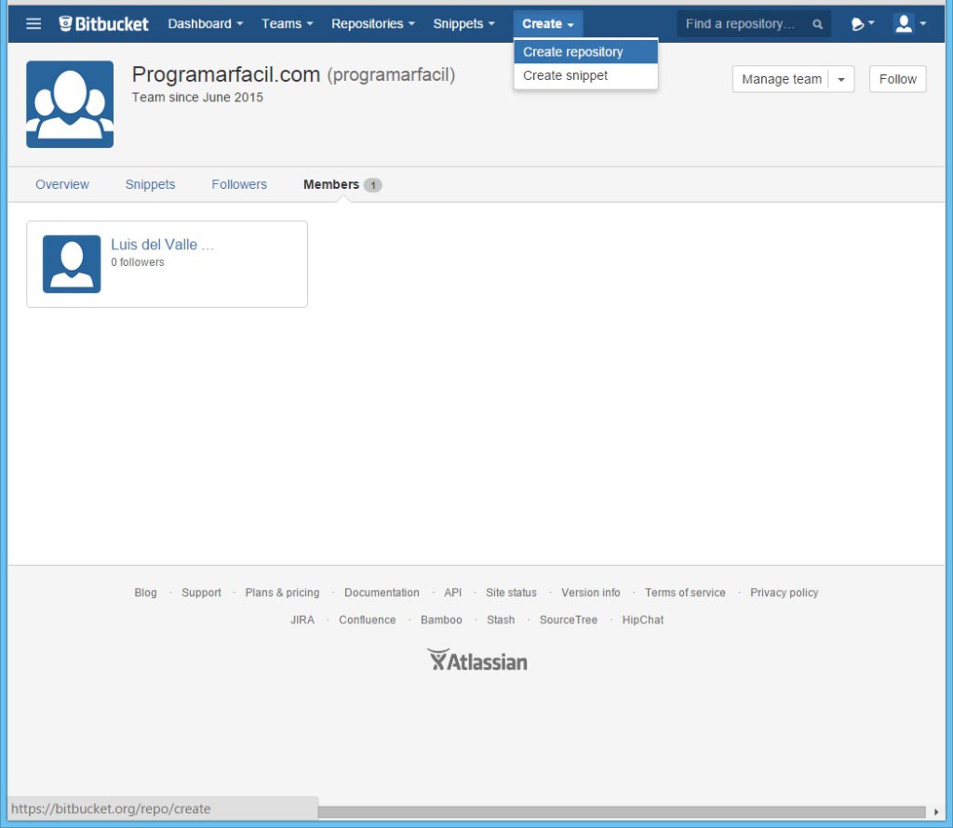Open the help icon menu
Screen dimensions: 953x828
point(862,24)
